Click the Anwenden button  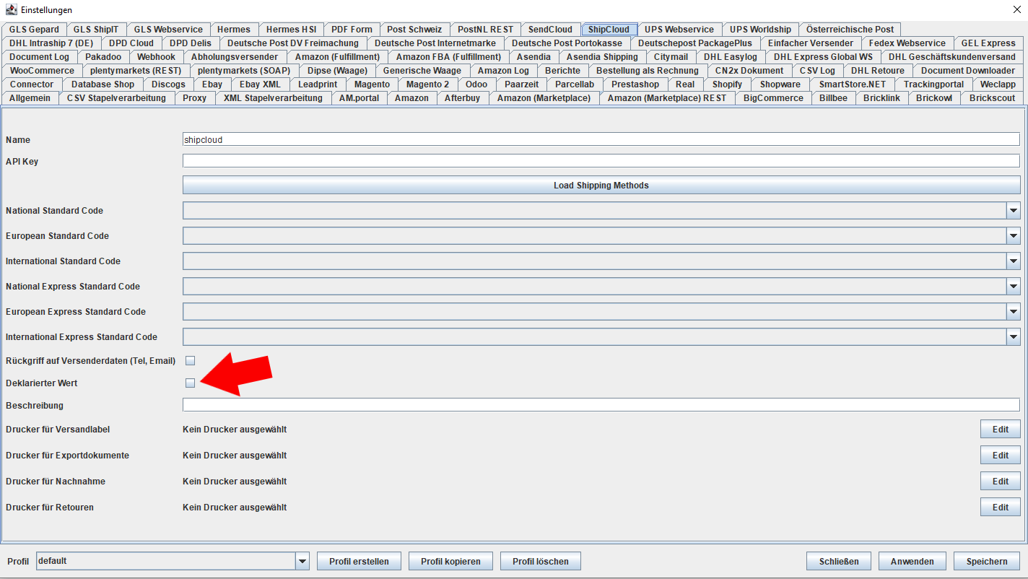[x=912, y=561]
